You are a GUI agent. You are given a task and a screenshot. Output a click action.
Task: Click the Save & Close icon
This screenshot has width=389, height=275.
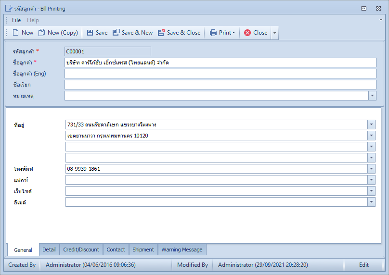pyautogui.click(x=161, y=33)
